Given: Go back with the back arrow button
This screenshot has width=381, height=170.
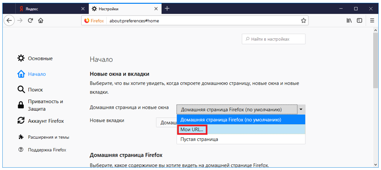Looking at the screenshot, I should 9,21.
